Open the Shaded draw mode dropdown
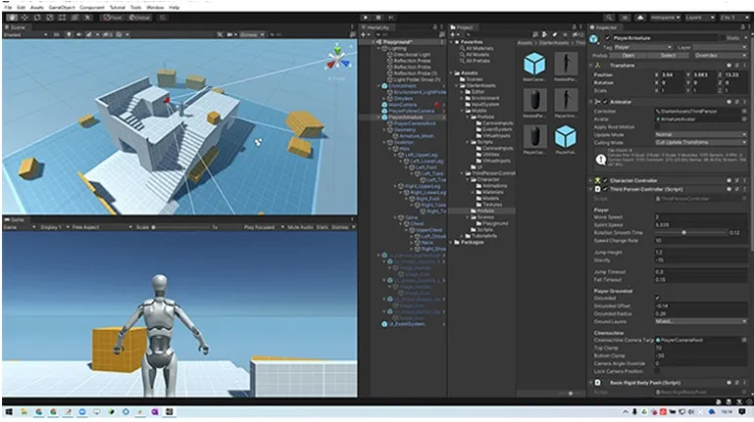 pos(25,34)
